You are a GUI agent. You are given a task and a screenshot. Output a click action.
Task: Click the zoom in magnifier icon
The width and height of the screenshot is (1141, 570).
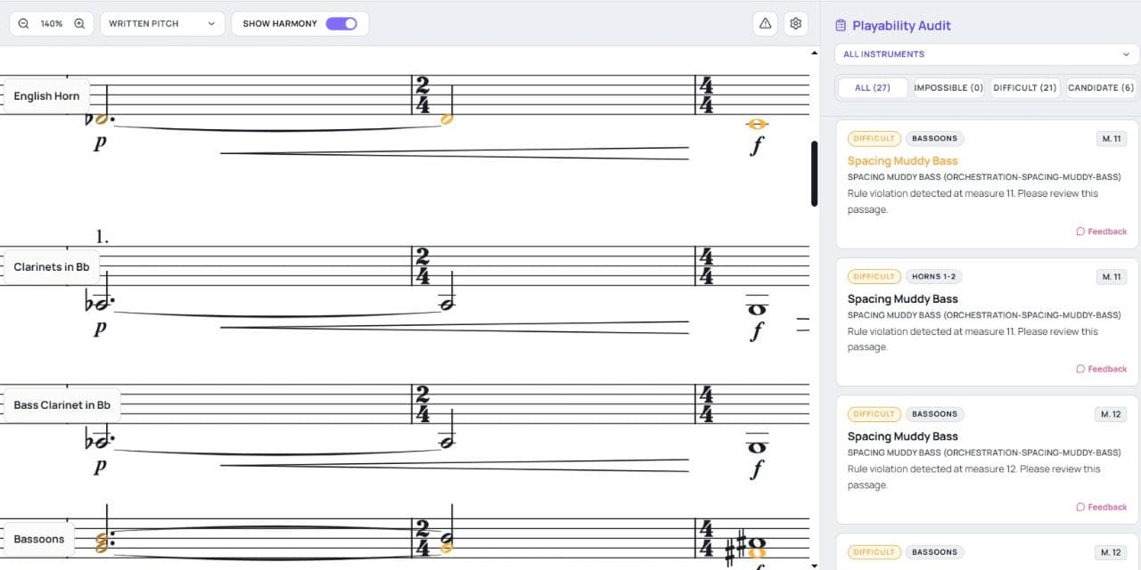click(x=79, y=24)
